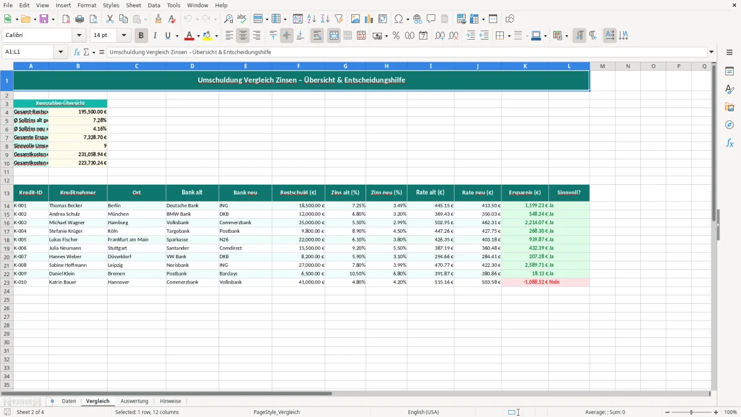Open the Sheet menu
The image size is (741, 417).
pyautogui.click(x=133, y=5)
